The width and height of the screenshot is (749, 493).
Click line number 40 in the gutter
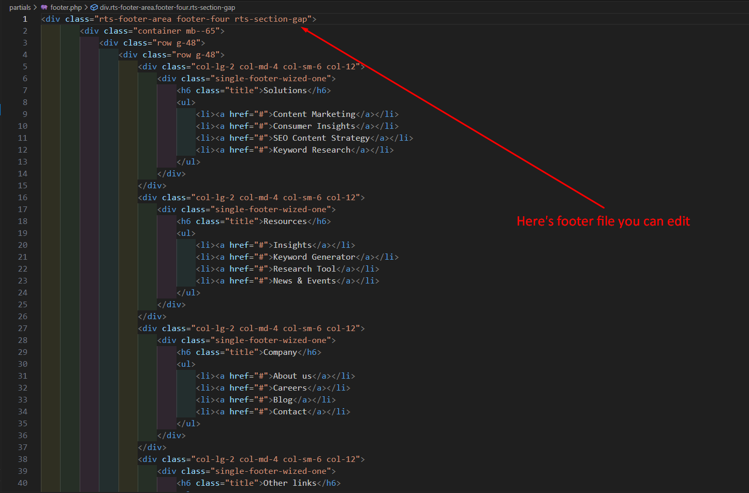click(x=23, y=483)
